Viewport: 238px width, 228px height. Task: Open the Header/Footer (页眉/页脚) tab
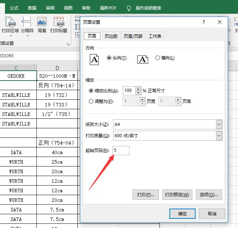[133, 36]
